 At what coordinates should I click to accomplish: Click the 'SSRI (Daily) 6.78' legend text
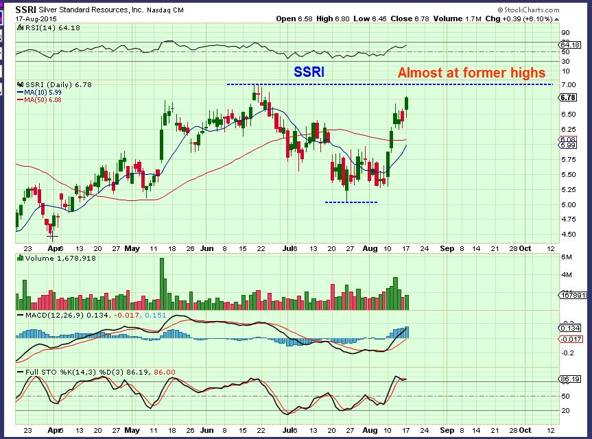point(58,84)
